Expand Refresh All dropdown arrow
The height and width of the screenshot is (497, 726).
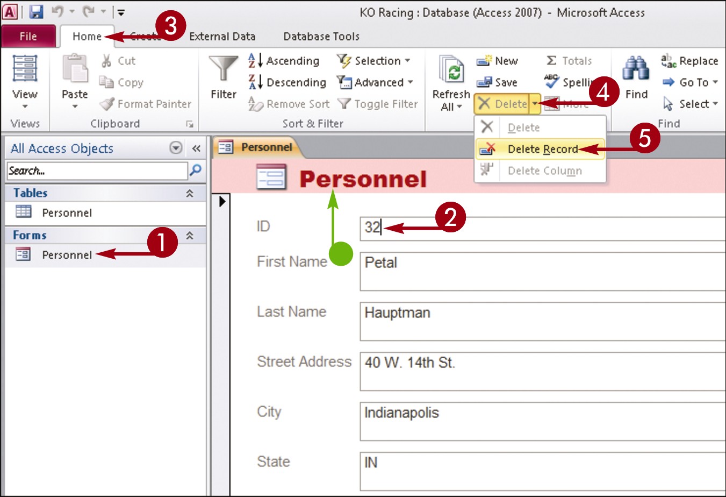(x=459, y=106)
